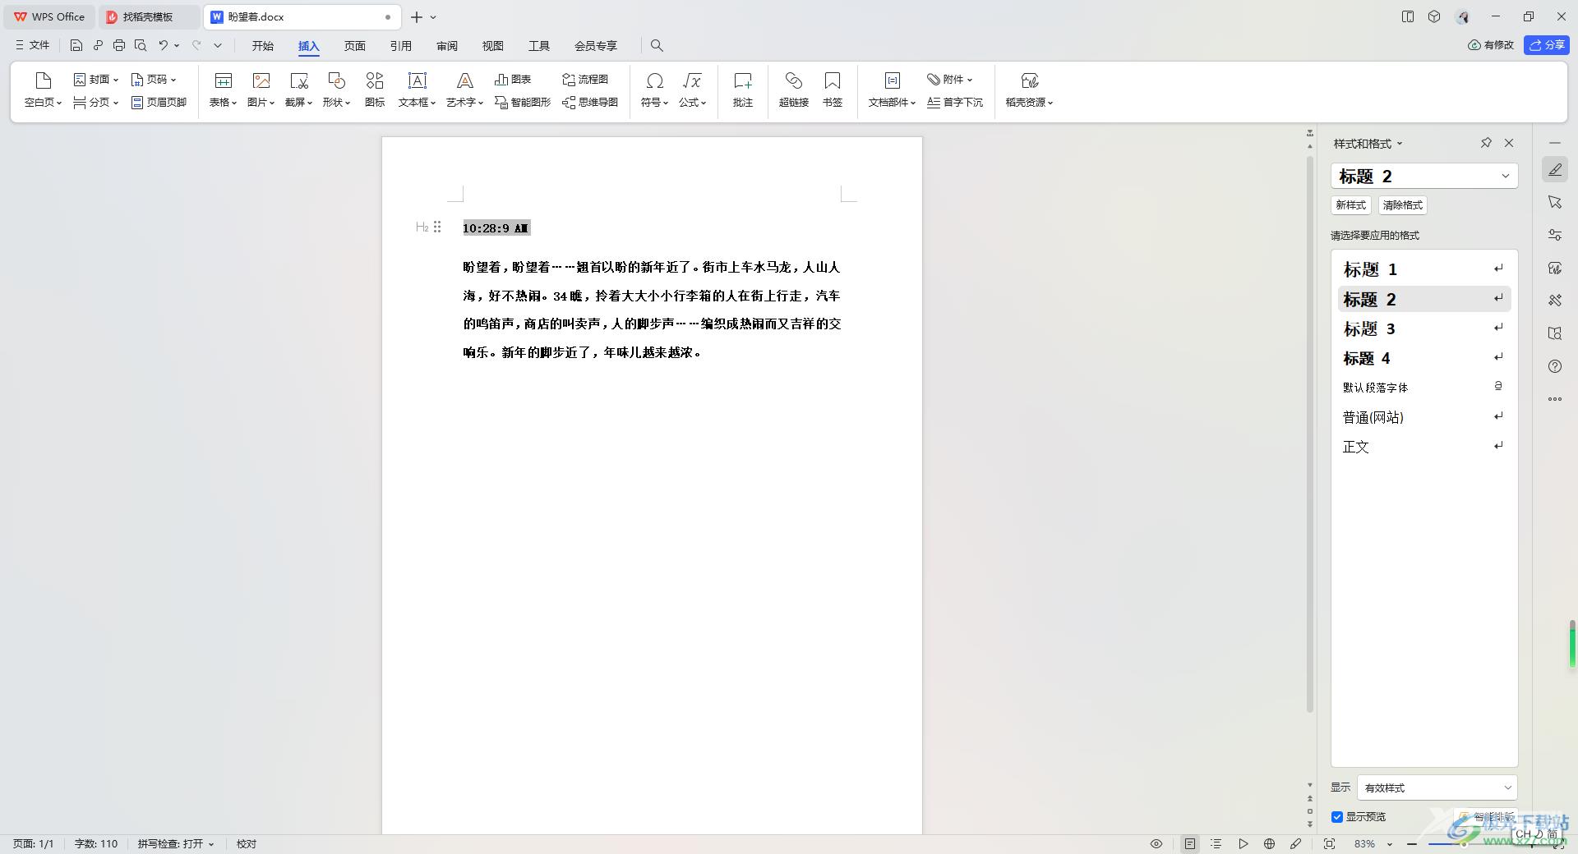Insert Smart Graphic (智能图形)
This screenshot has height=854, width=1578.
click(523, 103)
